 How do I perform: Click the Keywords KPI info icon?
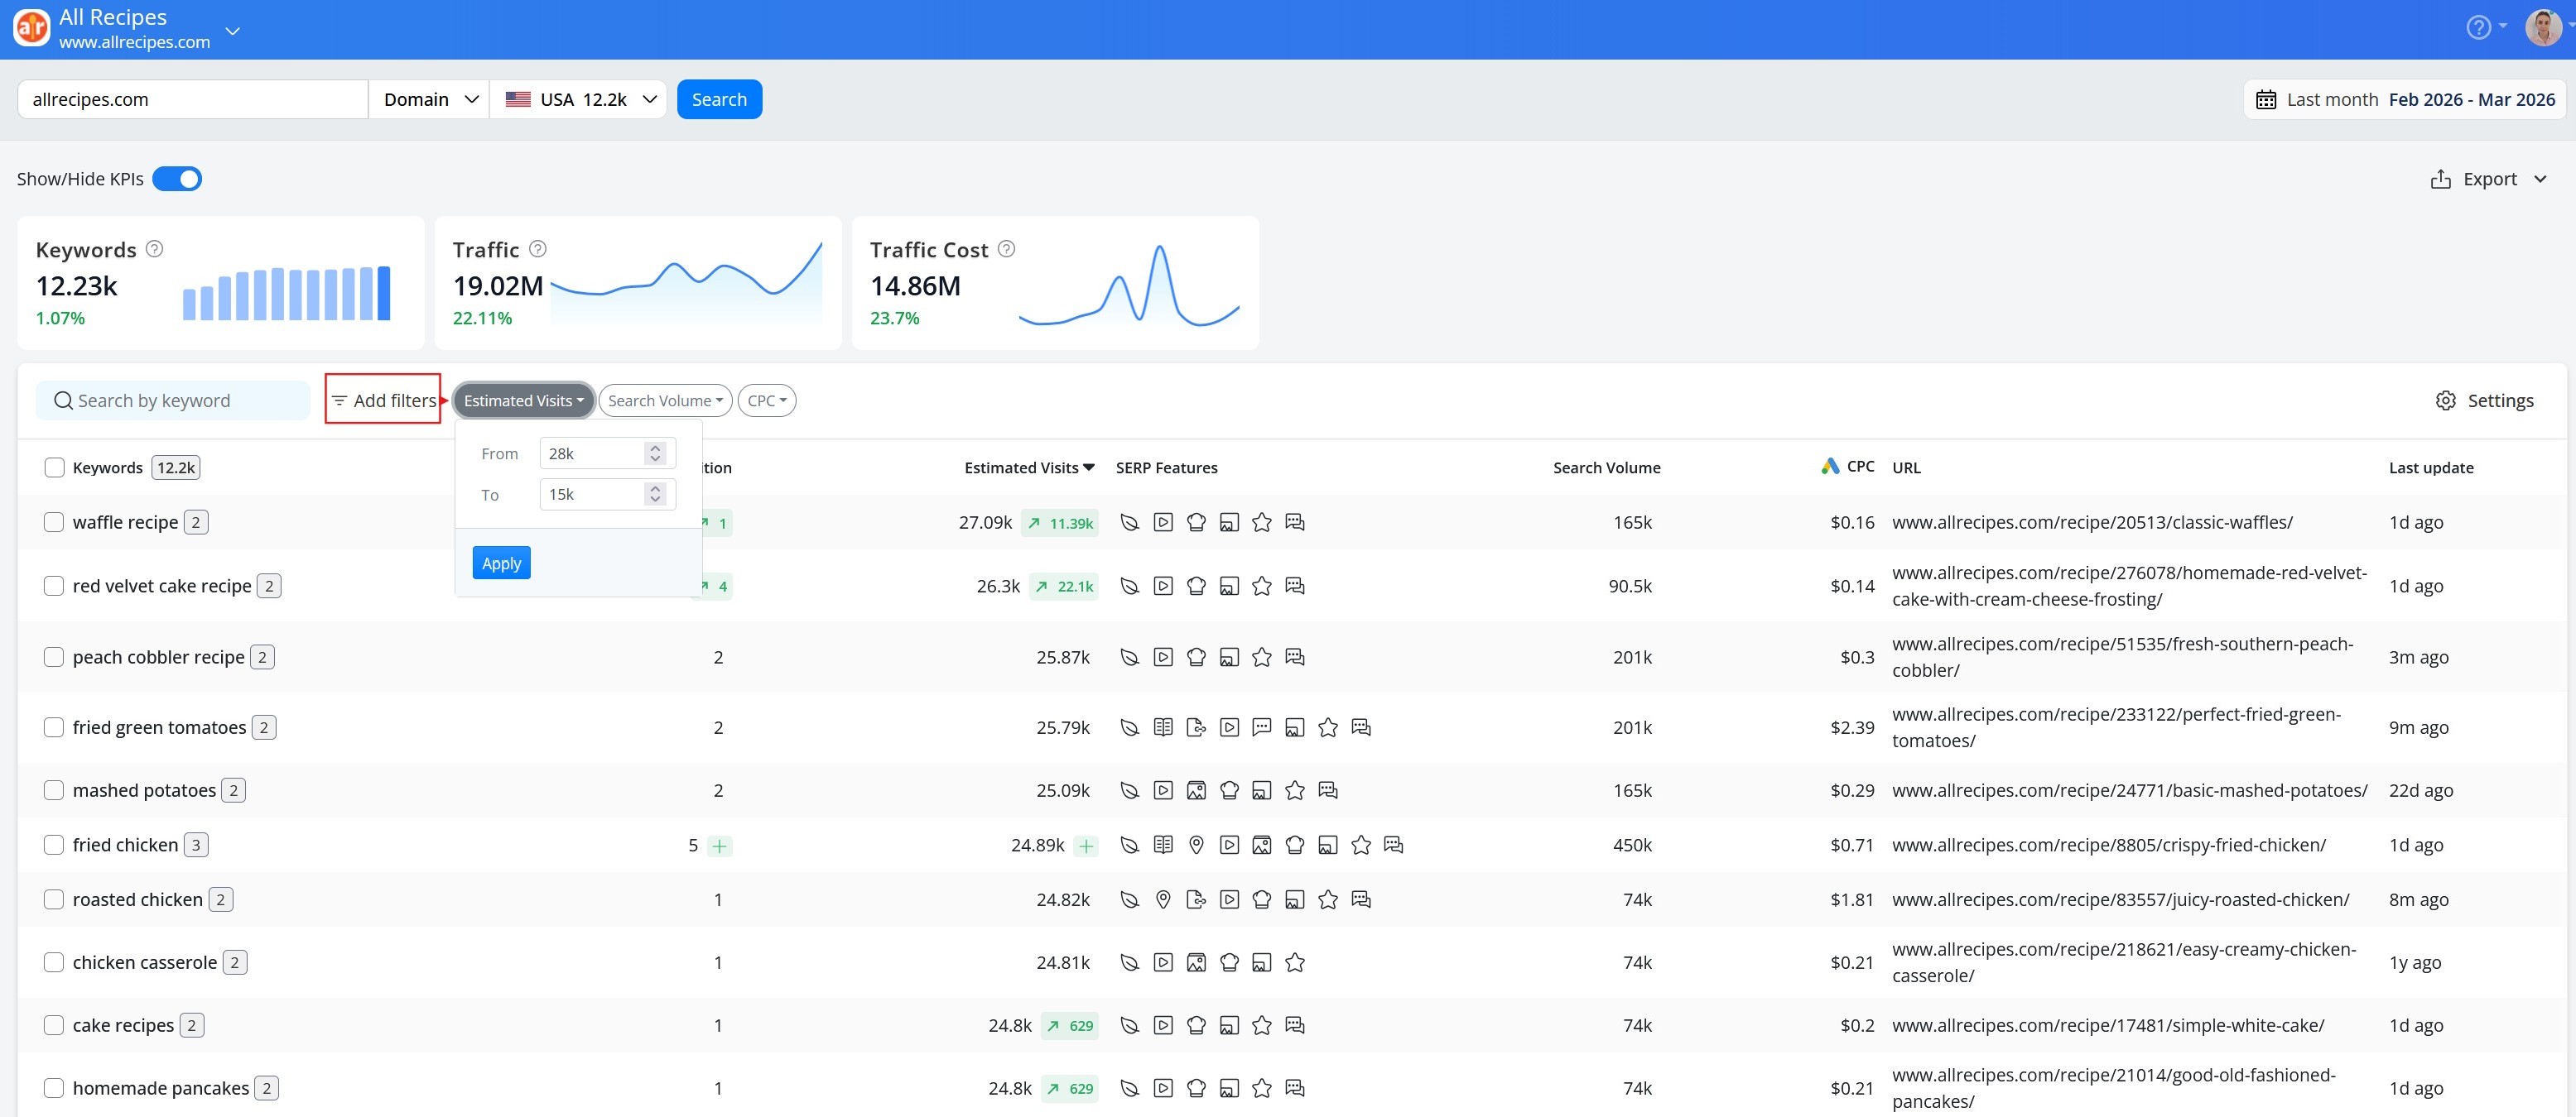pos(154,249)
